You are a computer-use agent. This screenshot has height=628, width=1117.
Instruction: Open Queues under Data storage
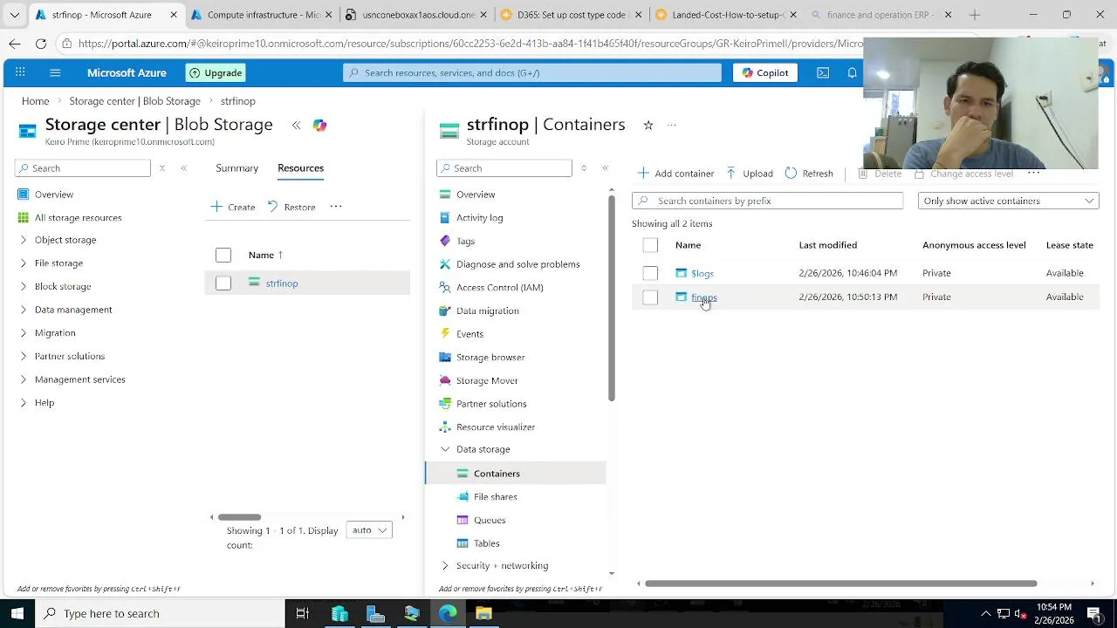point(490,520)
